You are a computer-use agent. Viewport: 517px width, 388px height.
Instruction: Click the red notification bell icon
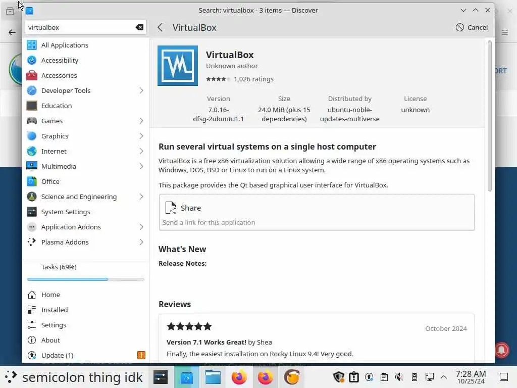[x=501, y=350]
